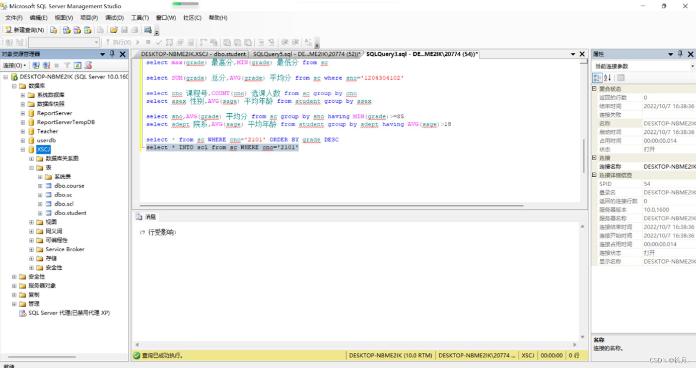Screen dimensions: 696x368
Task: Collapse the XSCJ database node
Action: tap(23, 150)
